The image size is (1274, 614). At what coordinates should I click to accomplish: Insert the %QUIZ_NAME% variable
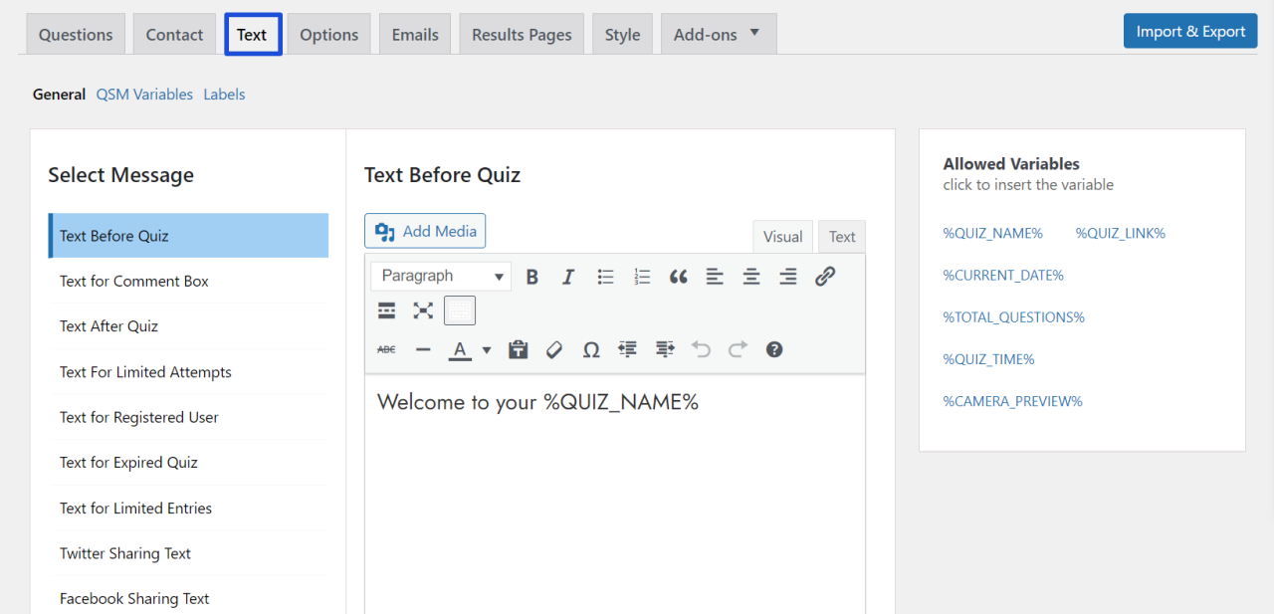click(993, 233)
